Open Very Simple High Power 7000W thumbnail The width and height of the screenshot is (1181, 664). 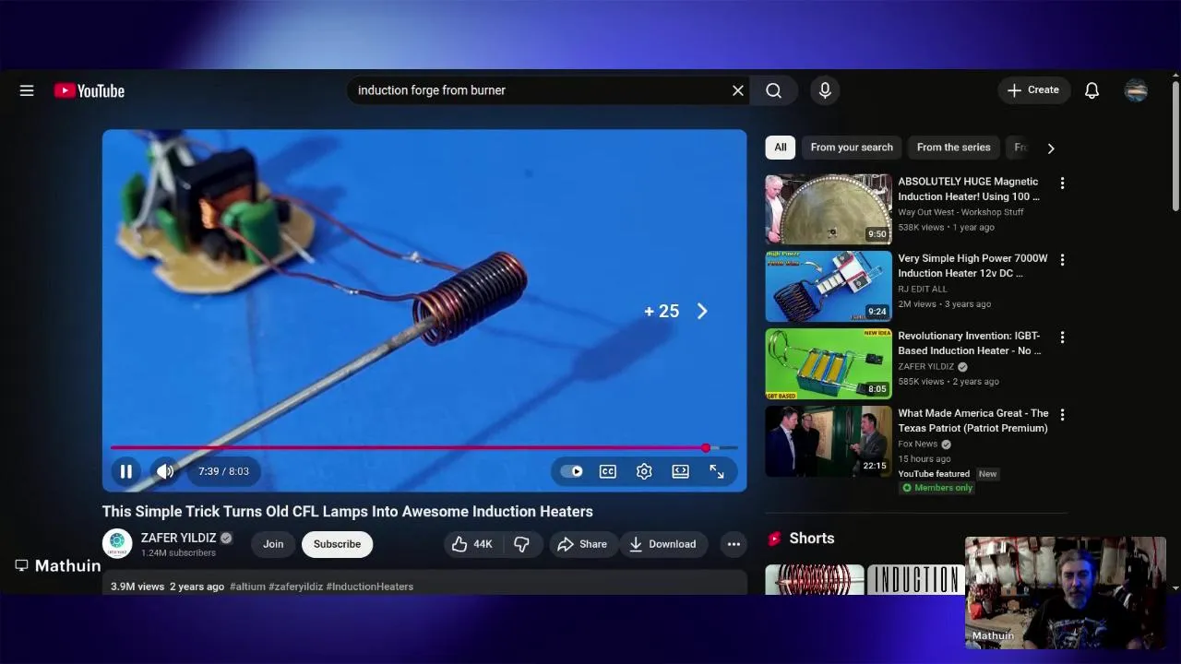click(829, 287)
